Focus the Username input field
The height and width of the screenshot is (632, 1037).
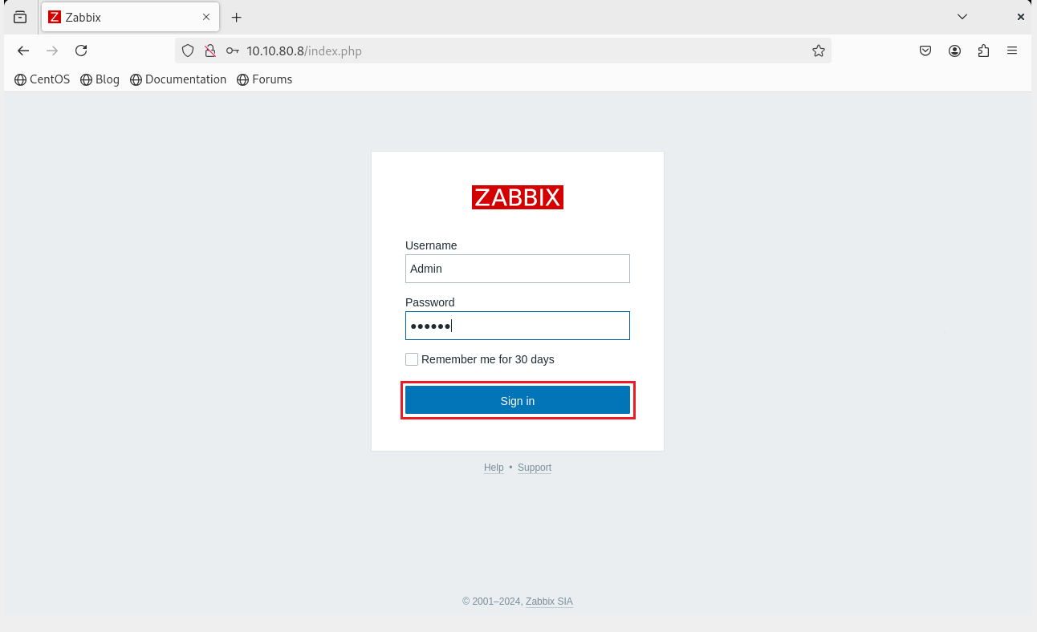coord(517,269)
